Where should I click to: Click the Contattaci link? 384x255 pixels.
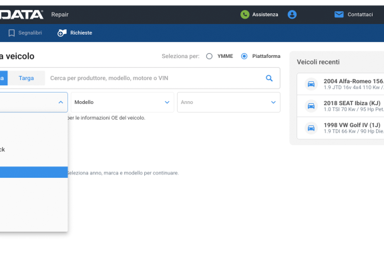(360, 15)
